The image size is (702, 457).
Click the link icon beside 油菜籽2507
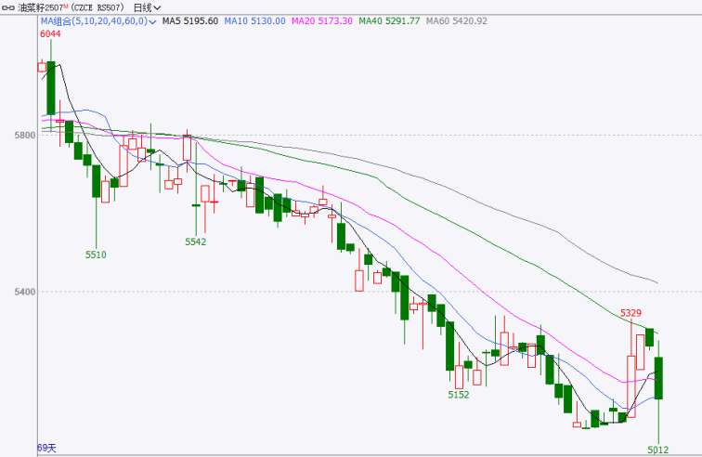click(x=8, y=7)
